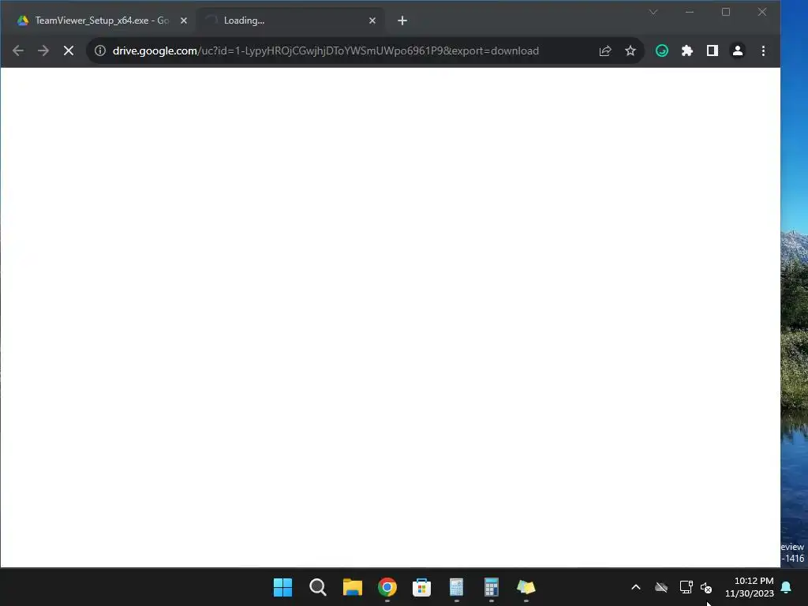This screenshot has width=808, height=606.
Task: Open first calculator app on taskbar
Action: 457,587
